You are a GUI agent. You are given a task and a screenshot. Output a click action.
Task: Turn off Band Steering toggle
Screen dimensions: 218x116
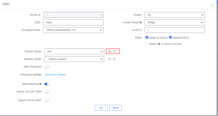pos(47,84)
